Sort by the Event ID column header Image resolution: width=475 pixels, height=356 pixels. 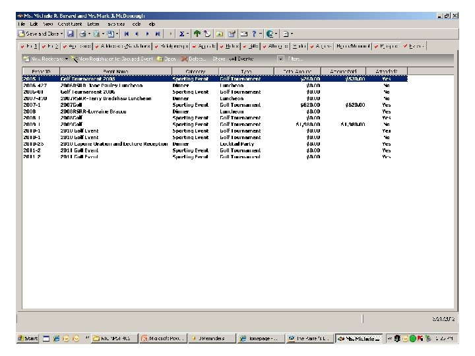pos(41,71)
